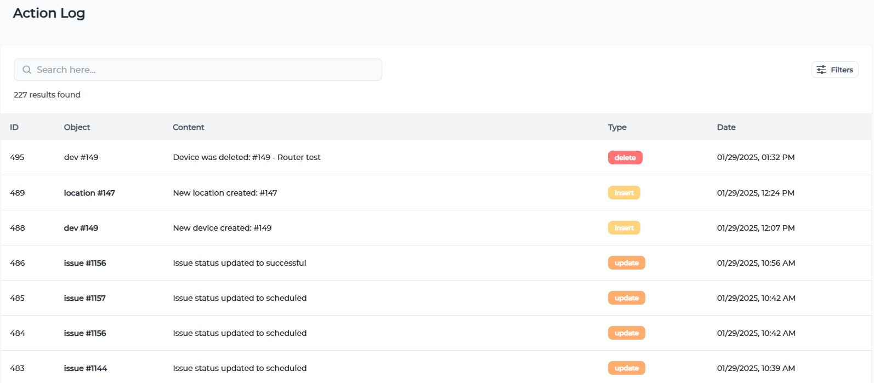
Task: Open the issue #1144 object link
Action: click(x=86, y=368)
